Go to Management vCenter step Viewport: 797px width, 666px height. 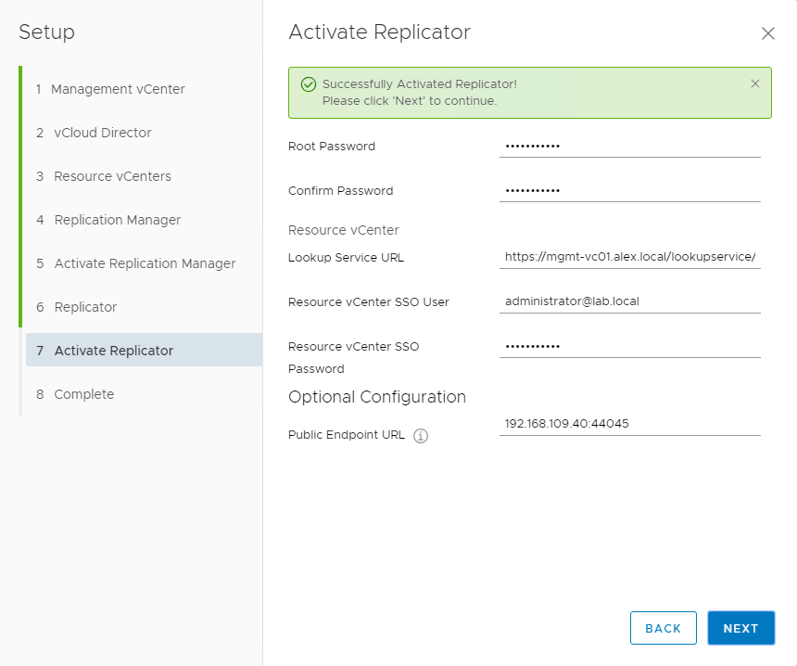click(x=118, y=89)
